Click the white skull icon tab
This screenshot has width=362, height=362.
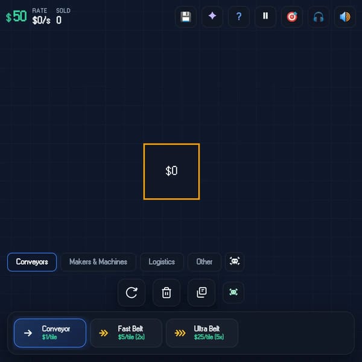[235, 261]
